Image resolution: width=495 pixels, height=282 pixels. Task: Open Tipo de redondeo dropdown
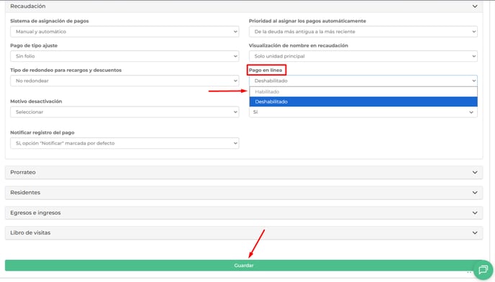(x=124, y=81)
